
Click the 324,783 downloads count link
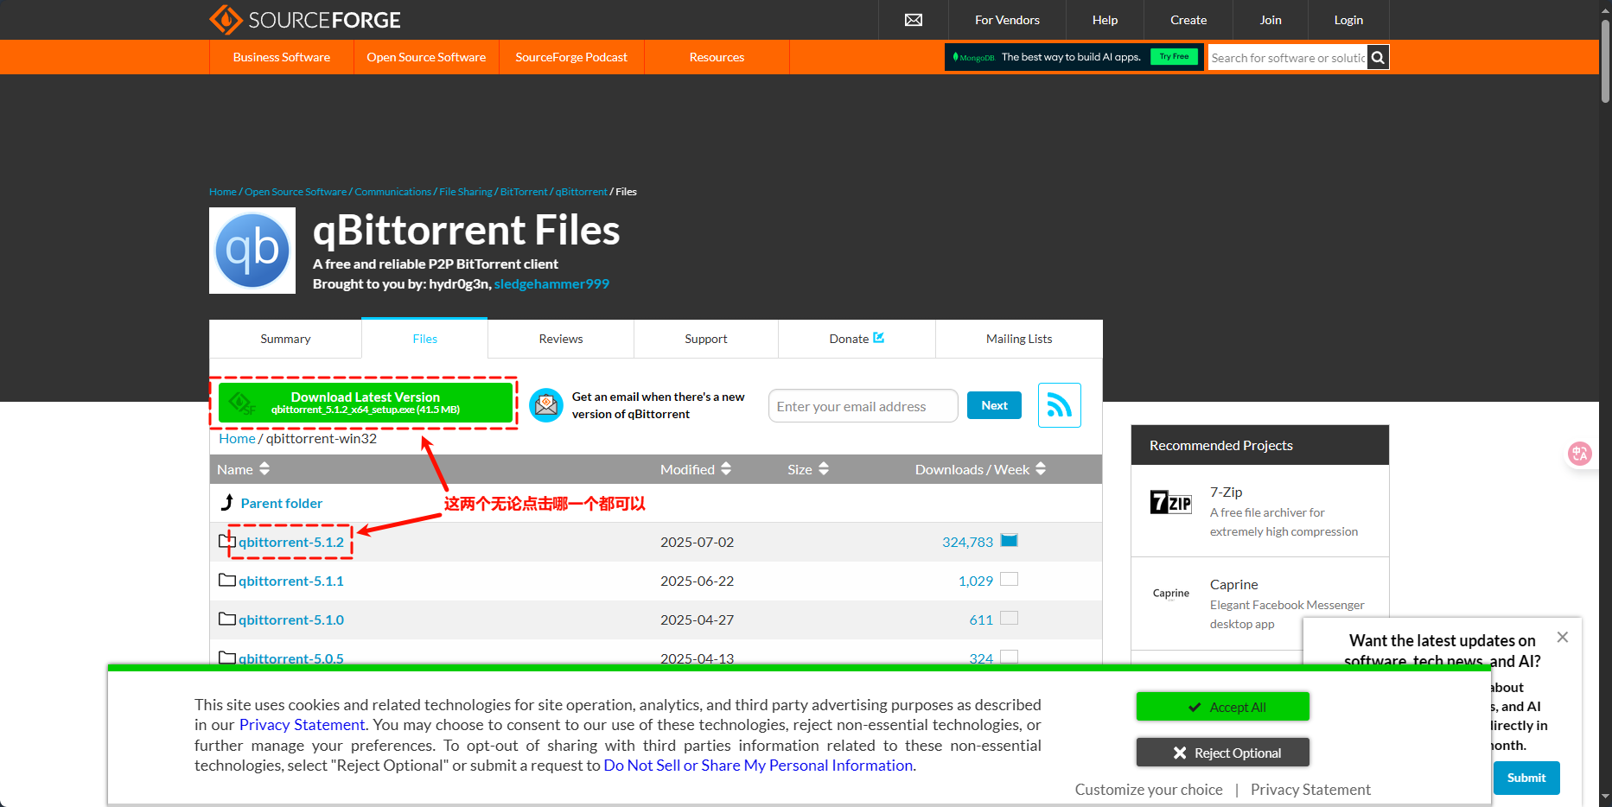967,542
